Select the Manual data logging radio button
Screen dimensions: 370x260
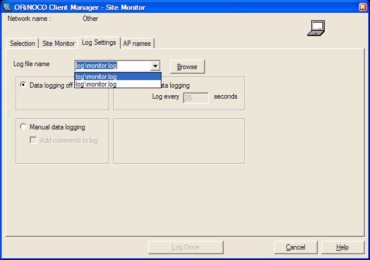tap(23, 127)
